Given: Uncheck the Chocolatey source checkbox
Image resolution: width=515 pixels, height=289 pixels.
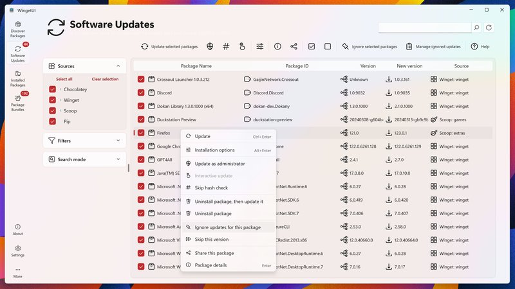Looking at the screenshot, I should point(53,89).
